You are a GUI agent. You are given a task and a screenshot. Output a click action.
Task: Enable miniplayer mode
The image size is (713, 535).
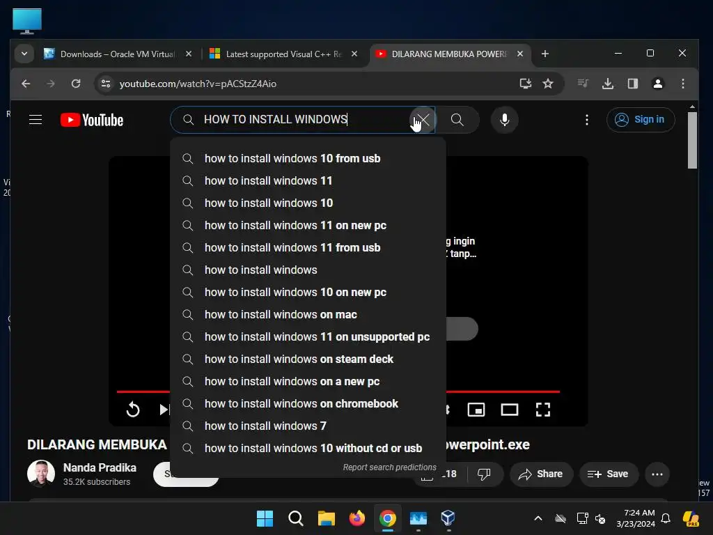click(x=476, y=410)
